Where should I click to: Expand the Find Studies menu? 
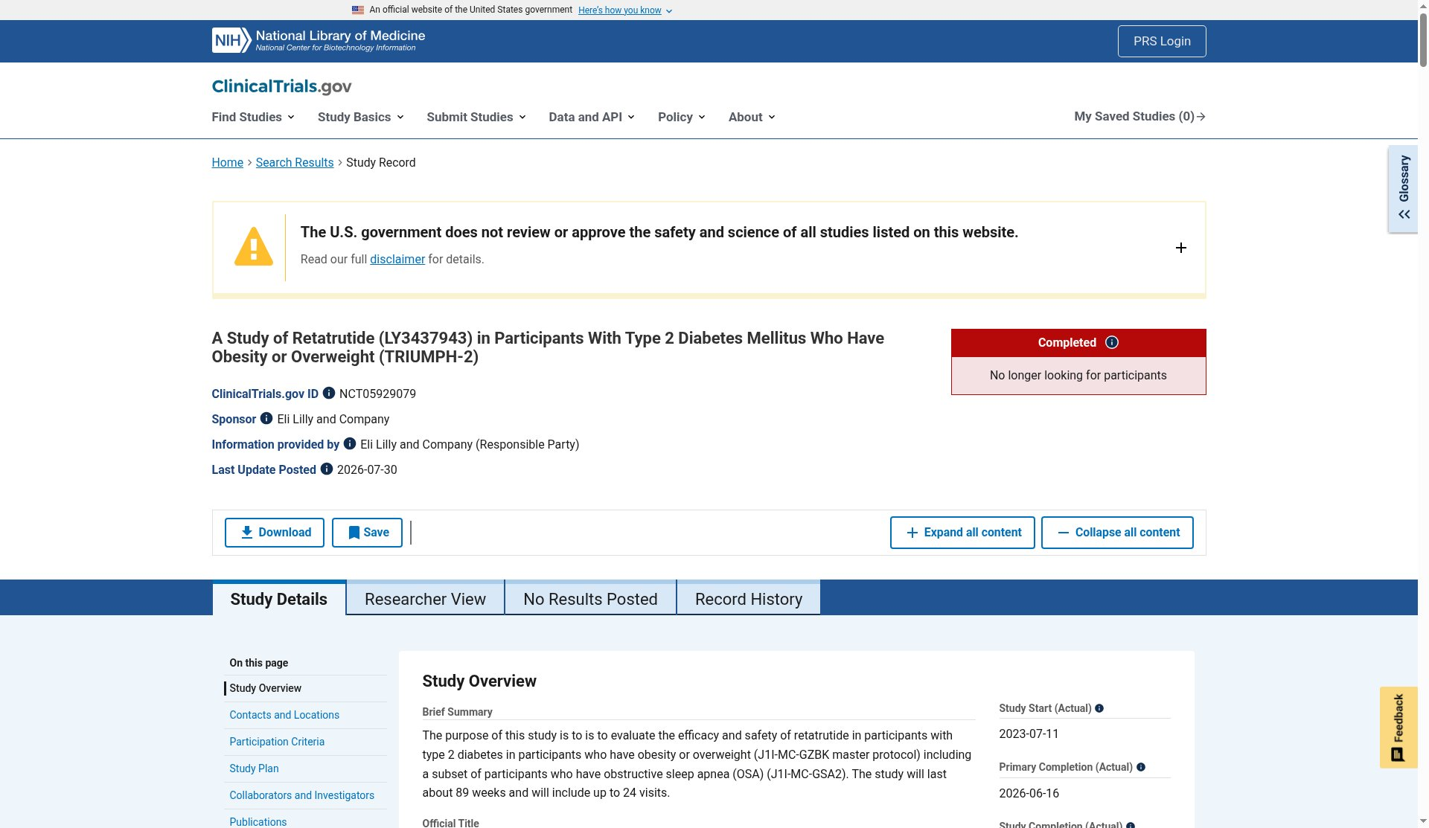coord(253,117)
